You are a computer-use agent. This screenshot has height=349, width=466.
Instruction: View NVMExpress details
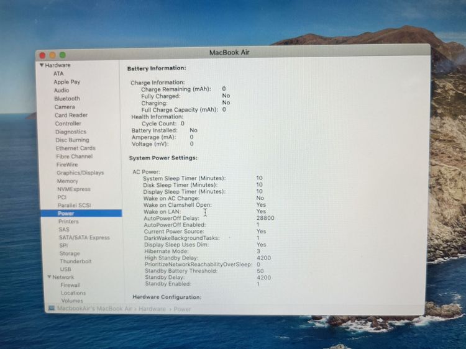(x=74, y=189)
